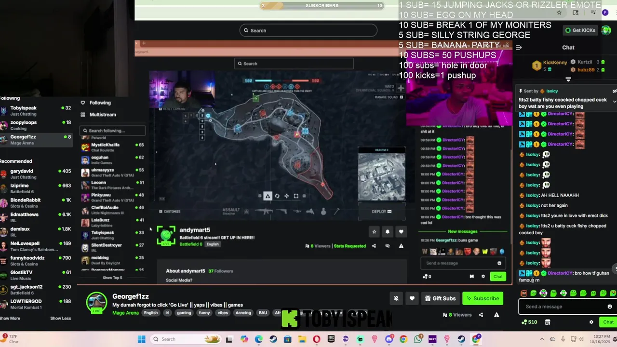Share Georgef1zz stream via share icon

pyautogui.click(x=481, y=315)
